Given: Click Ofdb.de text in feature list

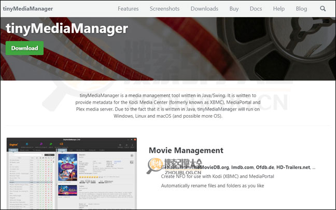Looking at the screenshot, I should coord(265,167).
